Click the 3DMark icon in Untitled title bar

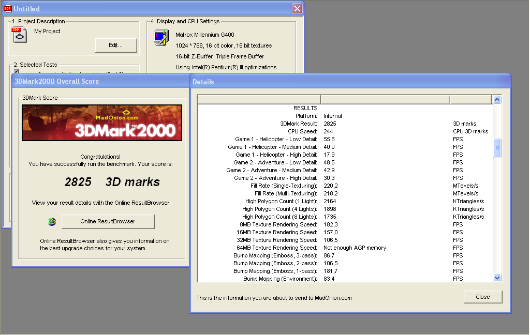pos(7,9)
